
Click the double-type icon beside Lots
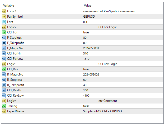[4, 22]
